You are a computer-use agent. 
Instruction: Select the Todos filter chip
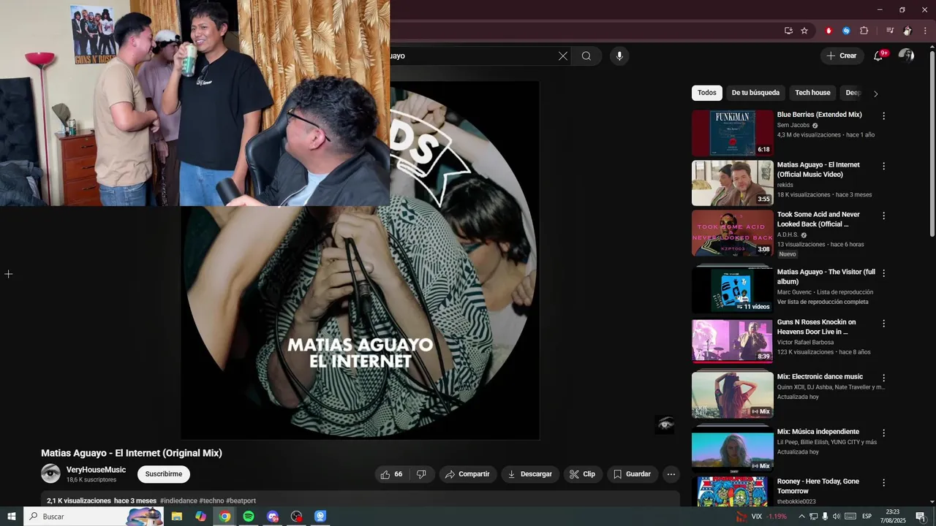pos(707,93)
